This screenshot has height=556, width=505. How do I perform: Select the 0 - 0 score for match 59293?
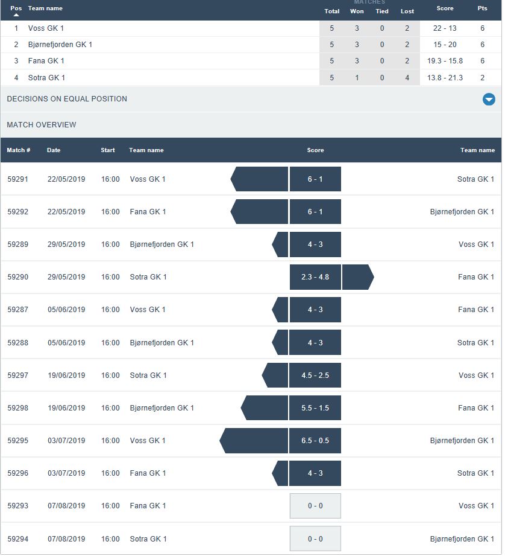point(315,506)
